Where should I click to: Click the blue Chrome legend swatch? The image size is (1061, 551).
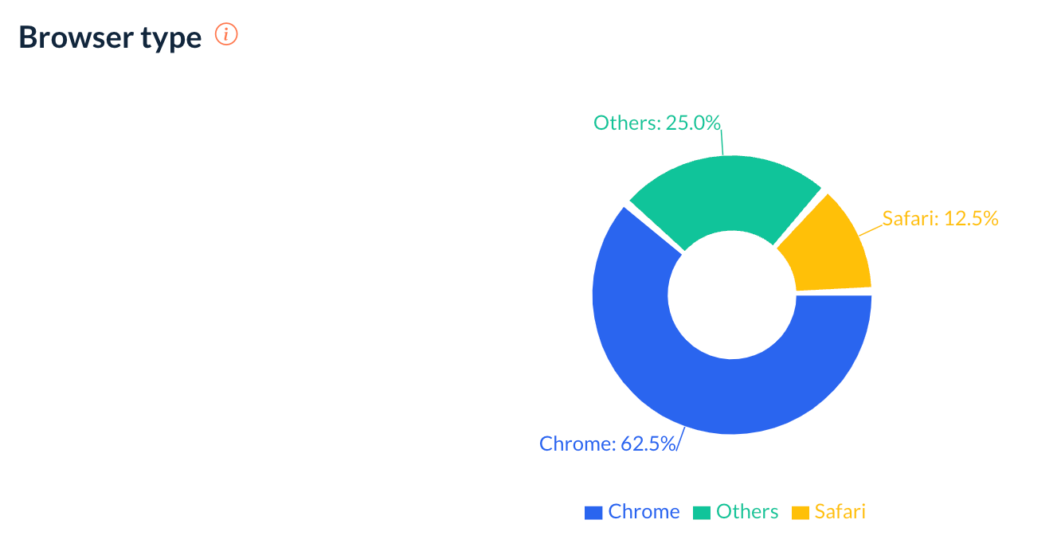click(593, 513)
